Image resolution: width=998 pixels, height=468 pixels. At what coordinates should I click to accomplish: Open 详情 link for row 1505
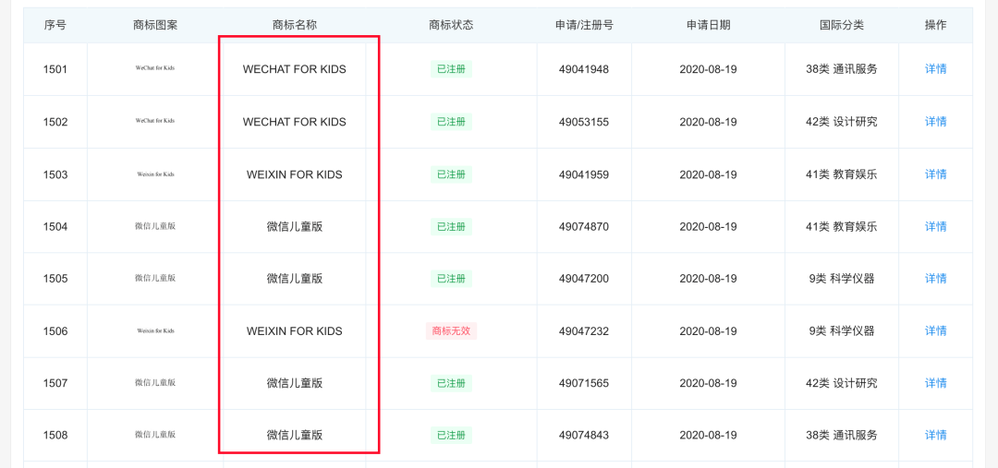point(935,279)
